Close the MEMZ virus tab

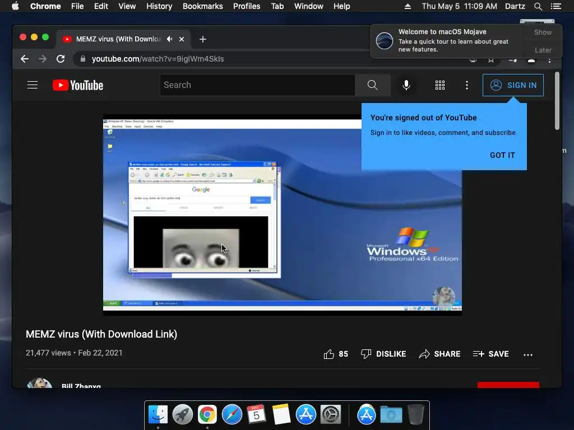pyautogui.click(x=182, y=39)
